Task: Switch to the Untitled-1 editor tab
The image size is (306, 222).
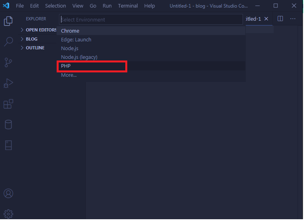Action: point(253,19)
